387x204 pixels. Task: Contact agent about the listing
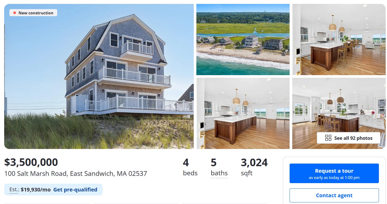[334, 195]
